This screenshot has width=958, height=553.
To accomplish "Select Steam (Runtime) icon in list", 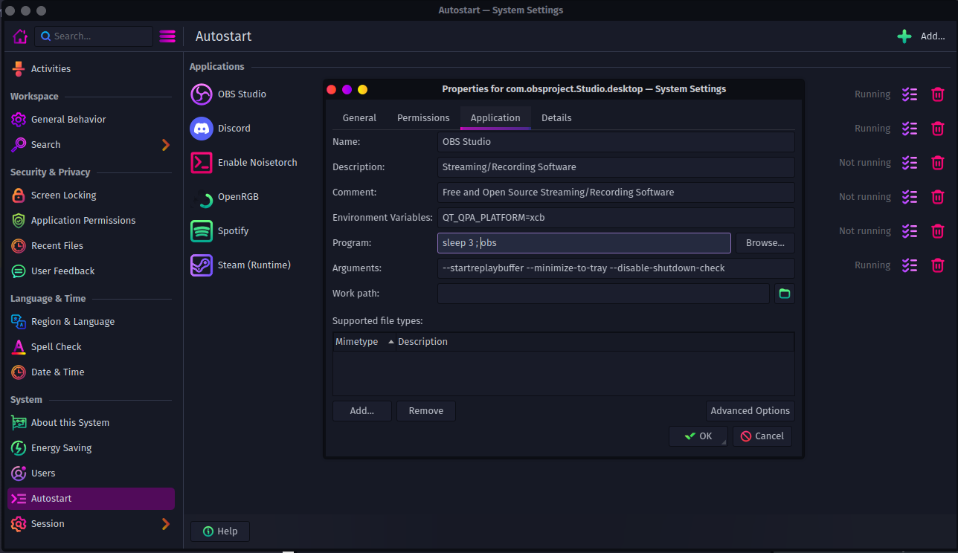I will tap(202, 265).
